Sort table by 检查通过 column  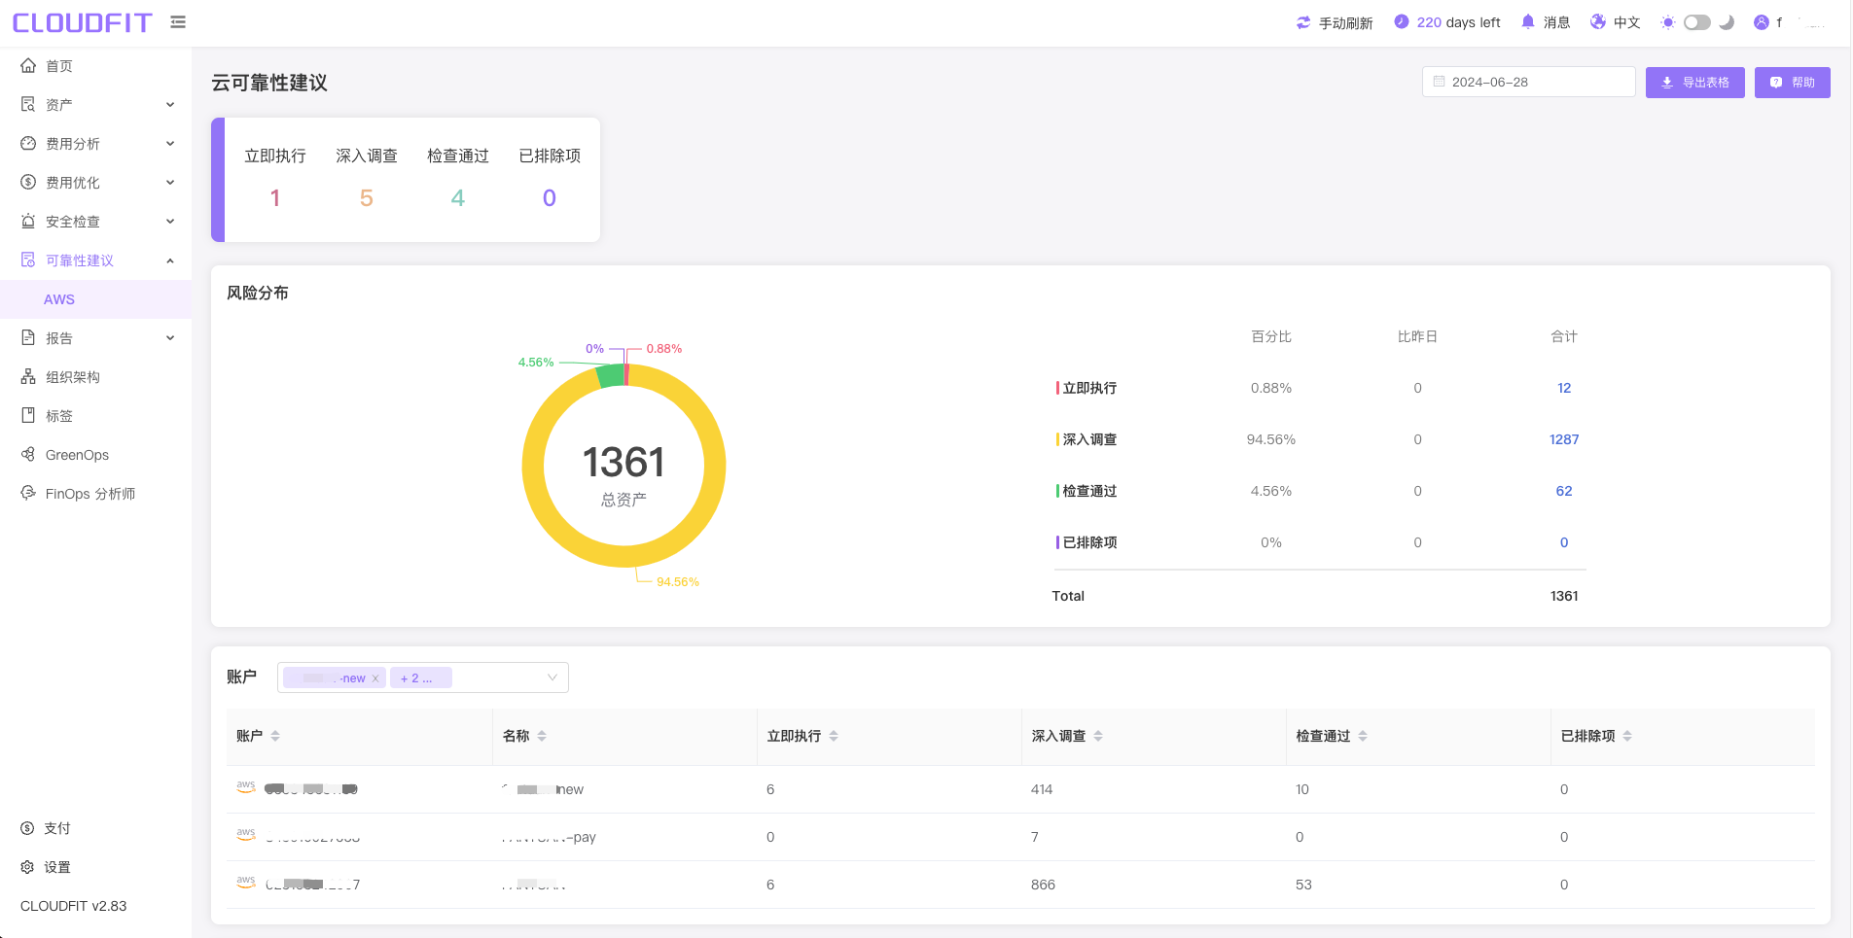[x=1363, y=736]
